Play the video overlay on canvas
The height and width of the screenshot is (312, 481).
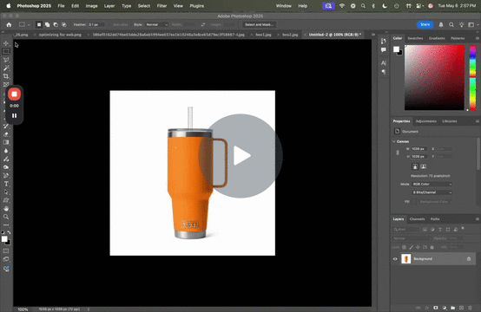[240, 156]
